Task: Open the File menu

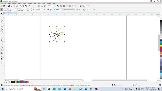Action: pos(2,3)
